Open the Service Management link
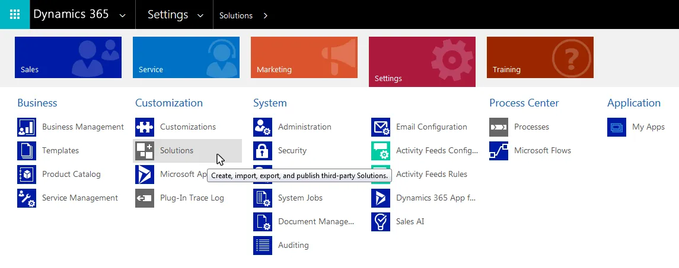 click(x=79, y=198)
